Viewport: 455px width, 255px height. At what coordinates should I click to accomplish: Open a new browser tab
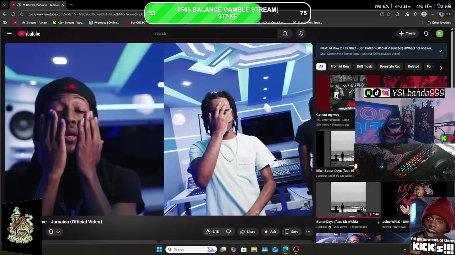tap(71, 5)
